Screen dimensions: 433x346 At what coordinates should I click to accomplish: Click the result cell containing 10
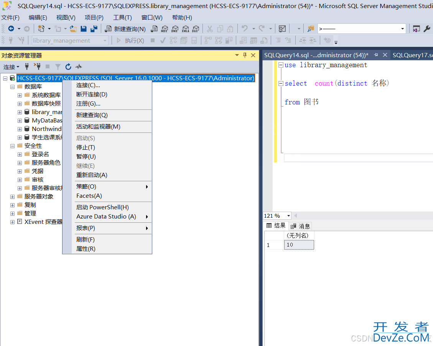point(299,245)
